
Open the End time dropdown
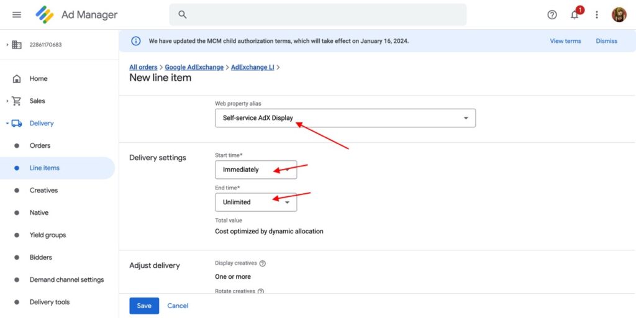point(255,202)
